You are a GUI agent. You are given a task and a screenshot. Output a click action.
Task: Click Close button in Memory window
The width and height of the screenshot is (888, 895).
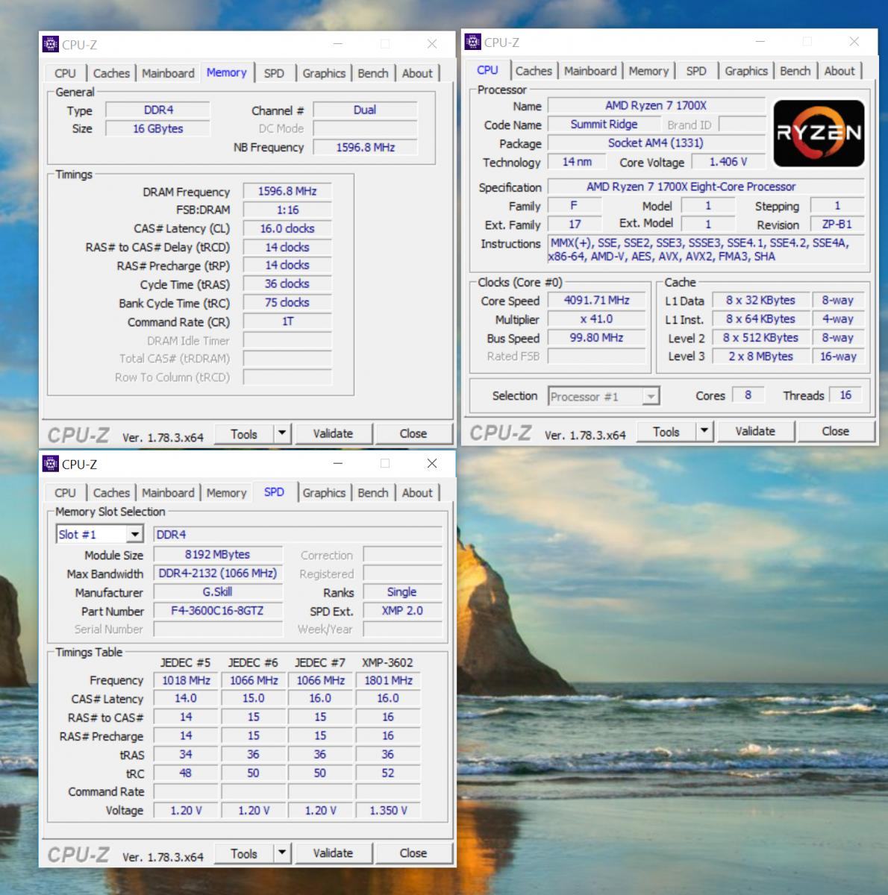click(x=413, y=434)
